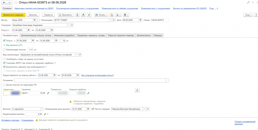Click the document icon after Выплатить
The image size is (258, 130).
[77, 15]
